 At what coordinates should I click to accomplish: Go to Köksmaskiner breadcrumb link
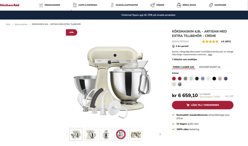[x=21, y=24]
